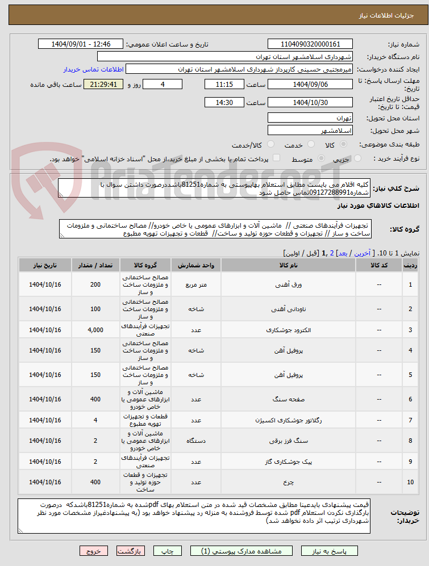429x566 pixels.
Task: Click پروفیل آهن in row 4
Action: (x=289, y=350)
